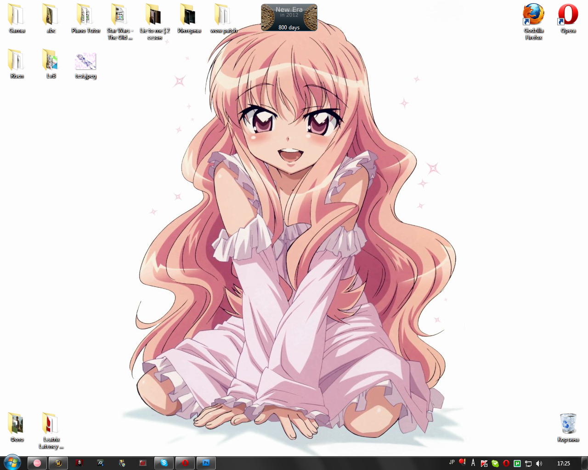Open uTorrent from the system tray

coord(517,464)
